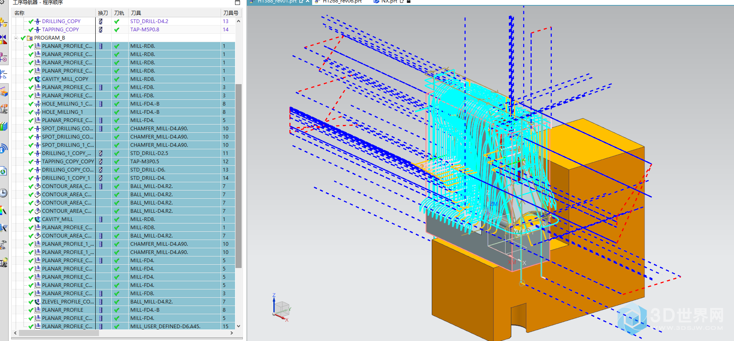Open the color palette sidebar icon
Screen dimensions: 734x341
(x=3, y=211)
